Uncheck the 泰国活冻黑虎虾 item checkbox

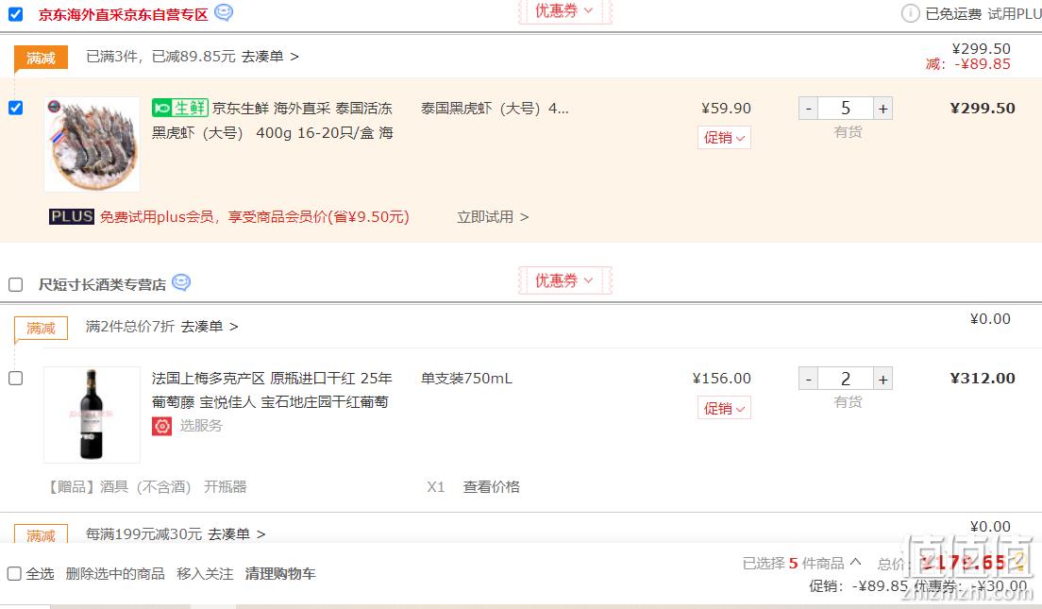(15, 108)
